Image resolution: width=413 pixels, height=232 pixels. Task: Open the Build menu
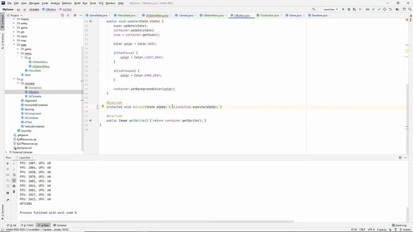pos(77,3)
